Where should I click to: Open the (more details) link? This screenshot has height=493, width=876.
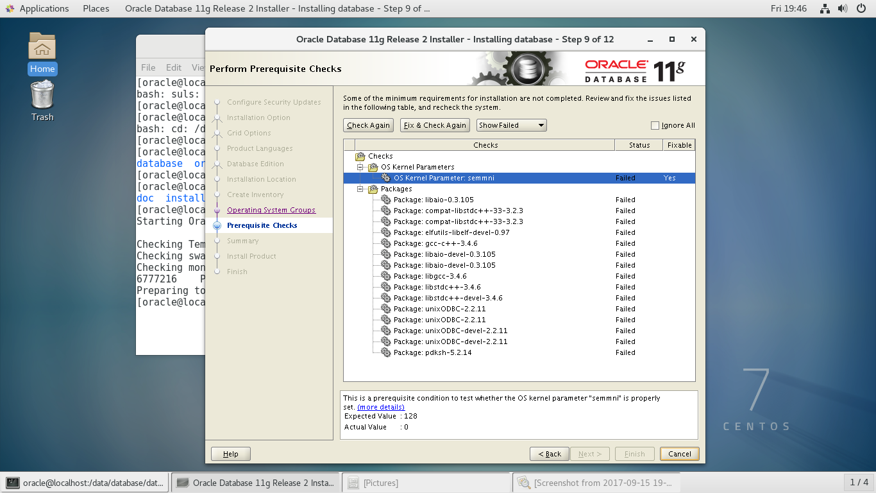pyautogui.click(x=381, y=407)
